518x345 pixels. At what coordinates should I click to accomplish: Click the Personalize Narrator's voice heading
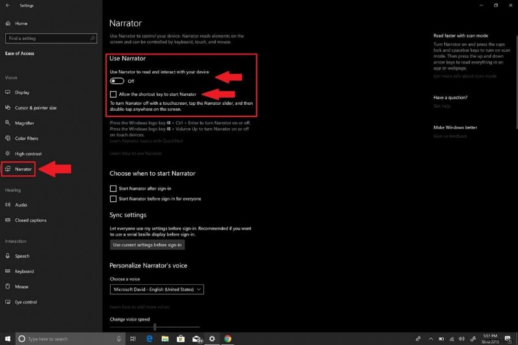(148, 266)
